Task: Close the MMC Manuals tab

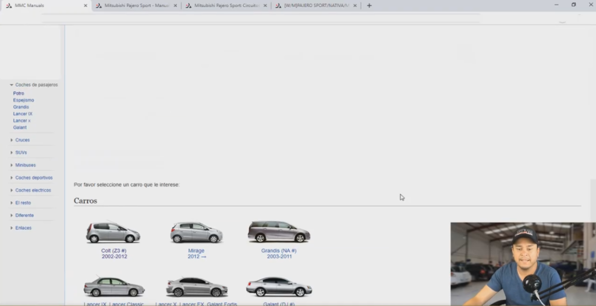Action: (85, 6)
